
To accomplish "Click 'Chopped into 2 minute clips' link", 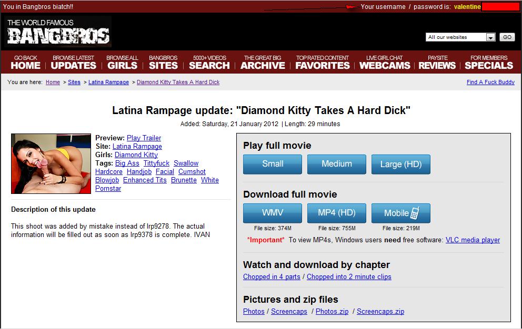I will pyautogui.click(x=349, y=277).
